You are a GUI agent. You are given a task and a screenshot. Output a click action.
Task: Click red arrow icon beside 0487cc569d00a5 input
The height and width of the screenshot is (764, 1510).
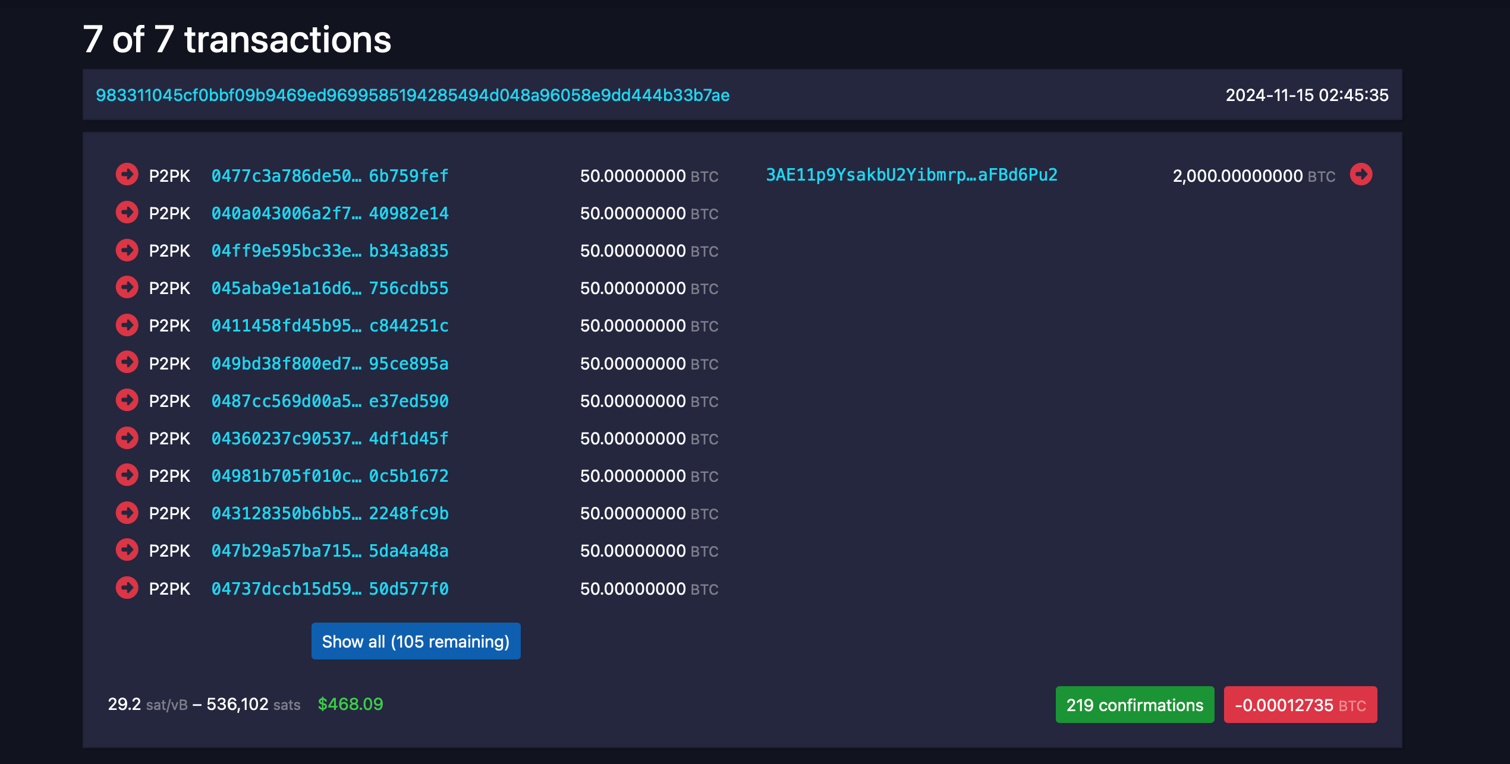click(127, 400)
